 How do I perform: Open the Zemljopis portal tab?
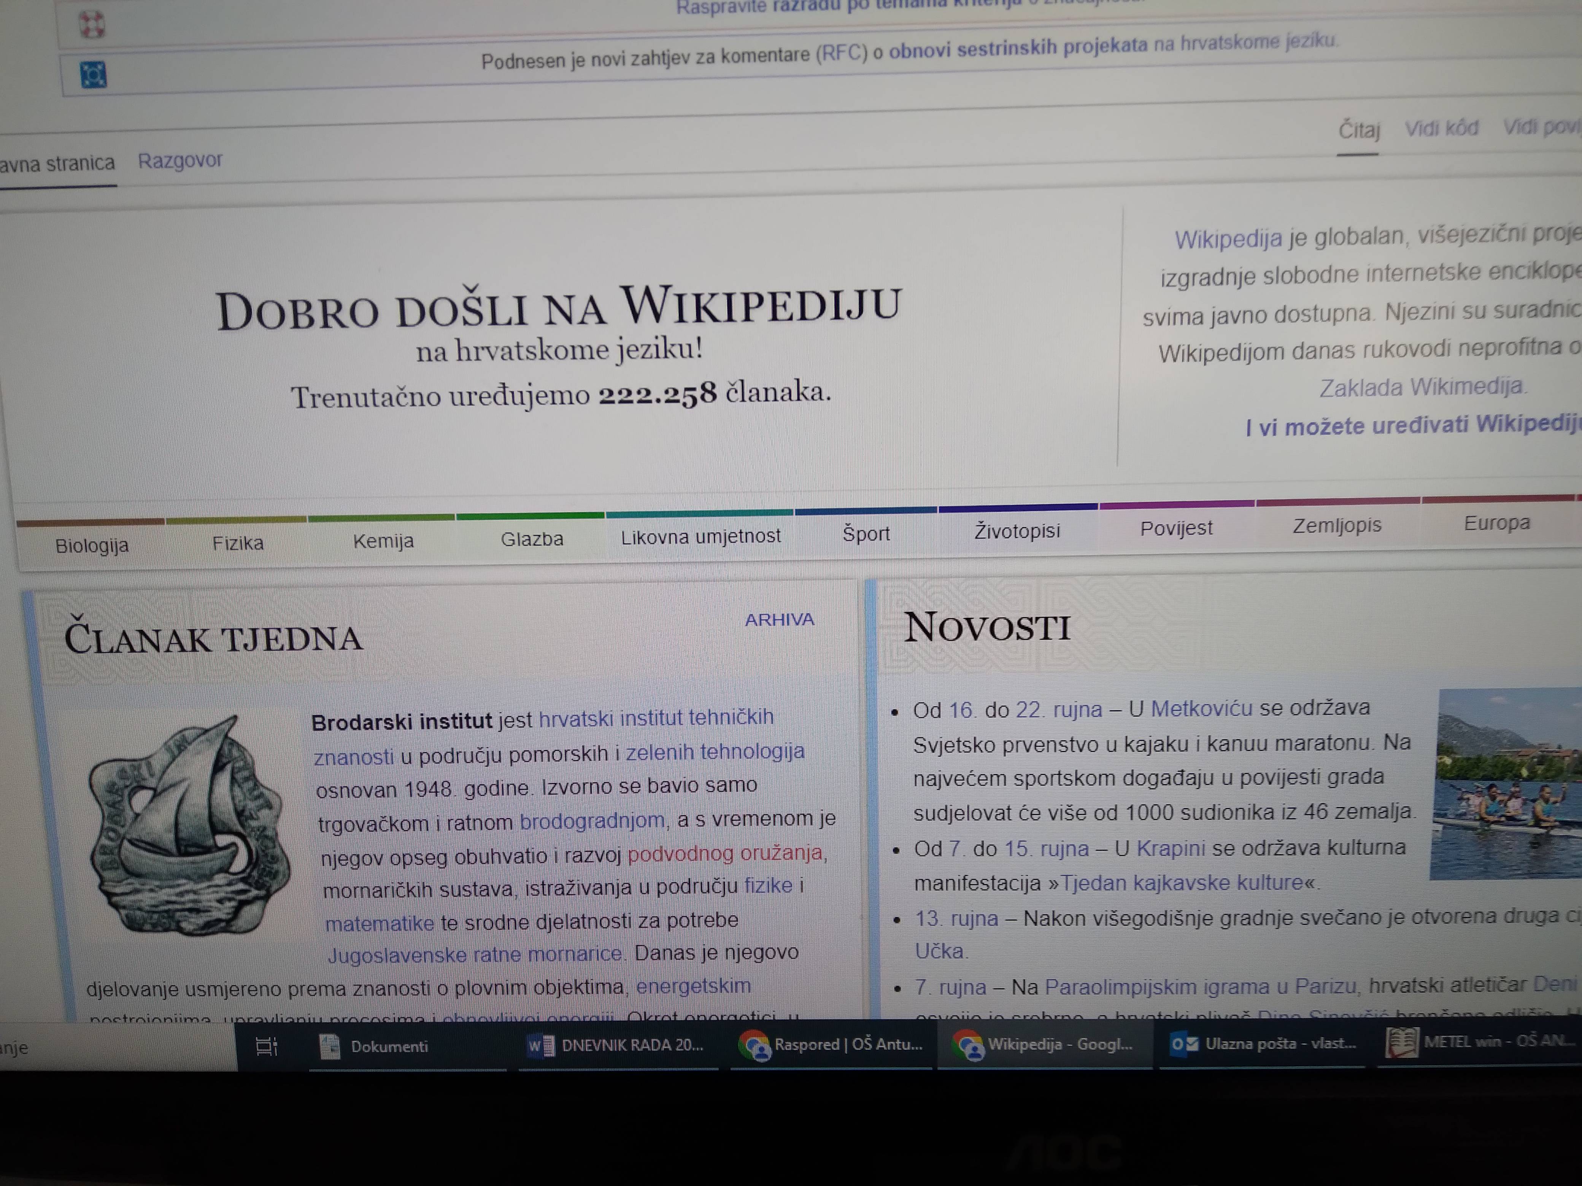(1337, 525)
